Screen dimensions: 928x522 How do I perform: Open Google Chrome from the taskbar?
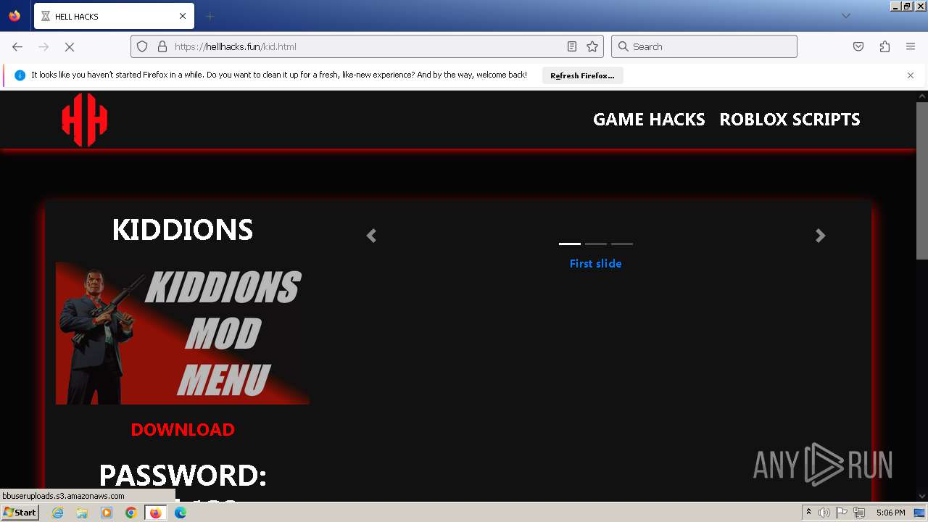click(x=131, y=513)
